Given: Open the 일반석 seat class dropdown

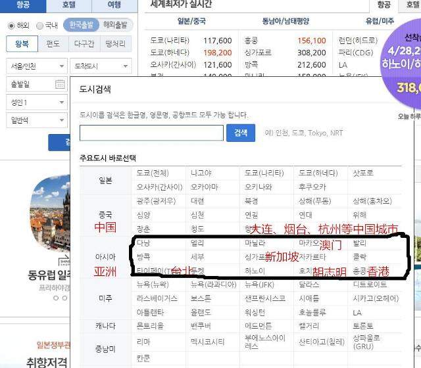Looking at the screenshot, I should point(37,120).
